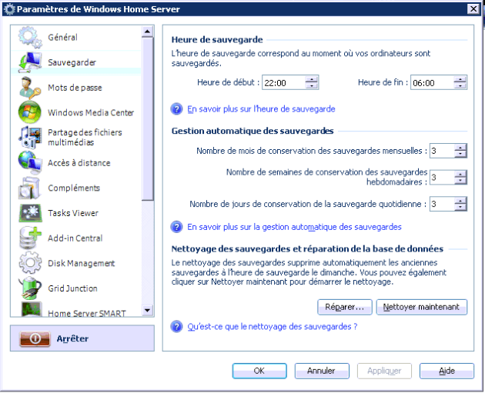
Task: Click the Réparer... button
Action: coord(345,307)
